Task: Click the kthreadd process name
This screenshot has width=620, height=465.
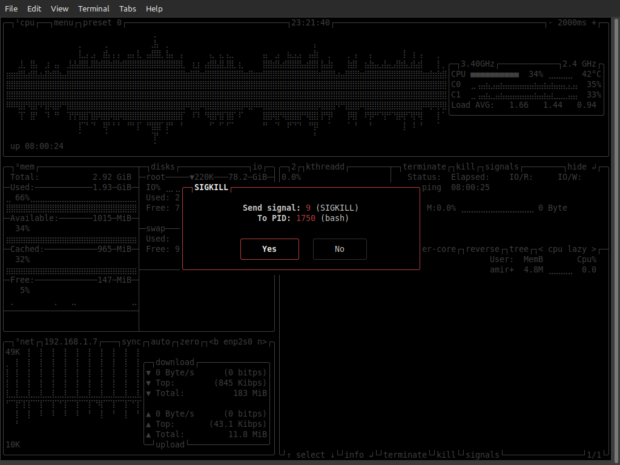Action: pyautogui.click(x=325, y=167)
